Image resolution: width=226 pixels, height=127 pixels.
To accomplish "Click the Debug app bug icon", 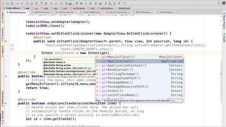I will pos(82,3).
